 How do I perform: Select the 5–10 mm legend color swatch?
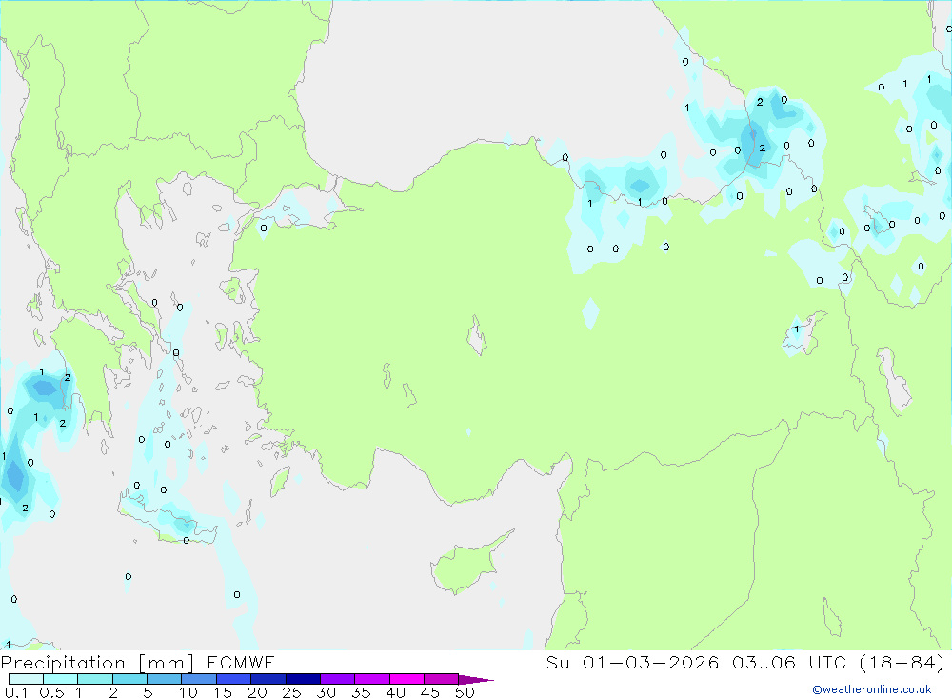coord(164,679)
